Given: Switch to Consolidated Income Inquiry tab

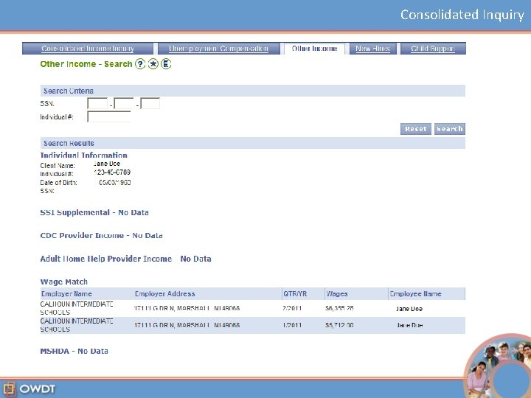Looking at the screenshot, I should pyautogui.click(x=88, y=49).
